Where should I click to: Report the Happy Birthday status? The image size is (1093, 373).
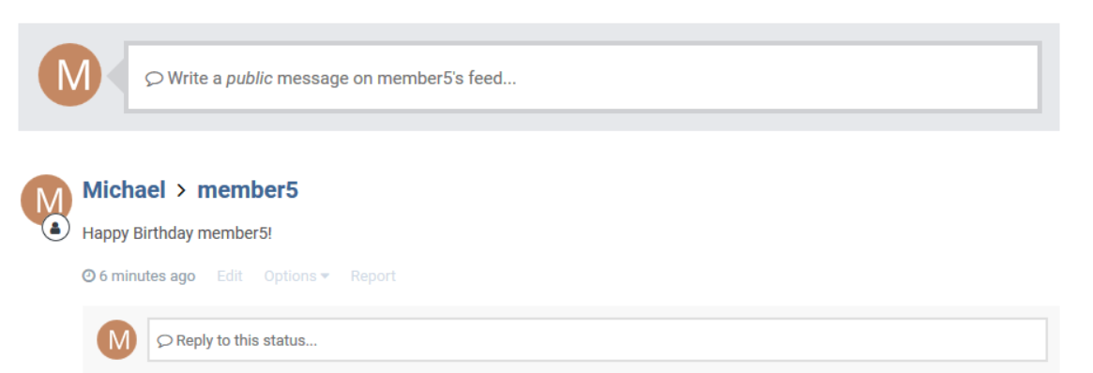tap(372, 276)
